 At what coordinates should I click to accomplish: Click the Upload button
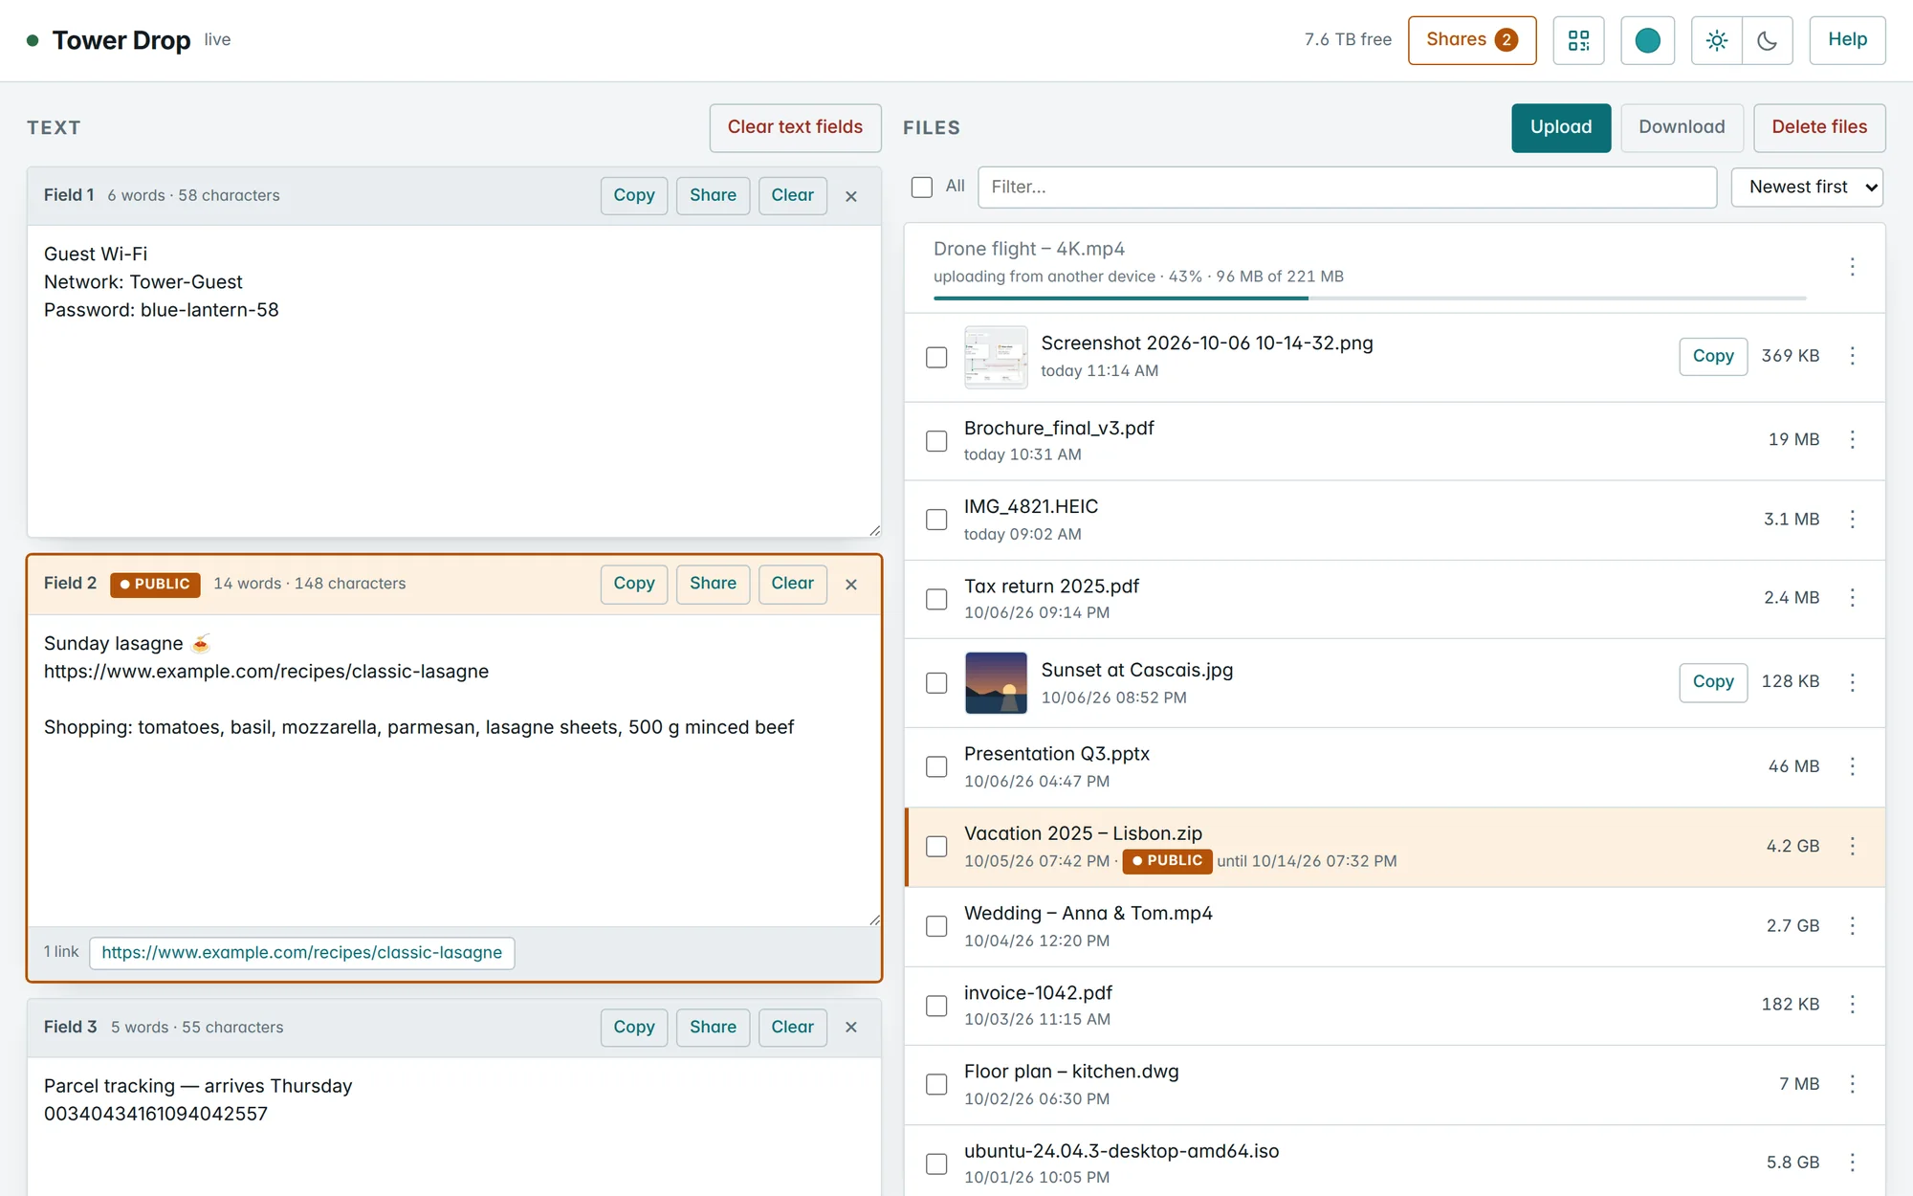point(1561,127)
